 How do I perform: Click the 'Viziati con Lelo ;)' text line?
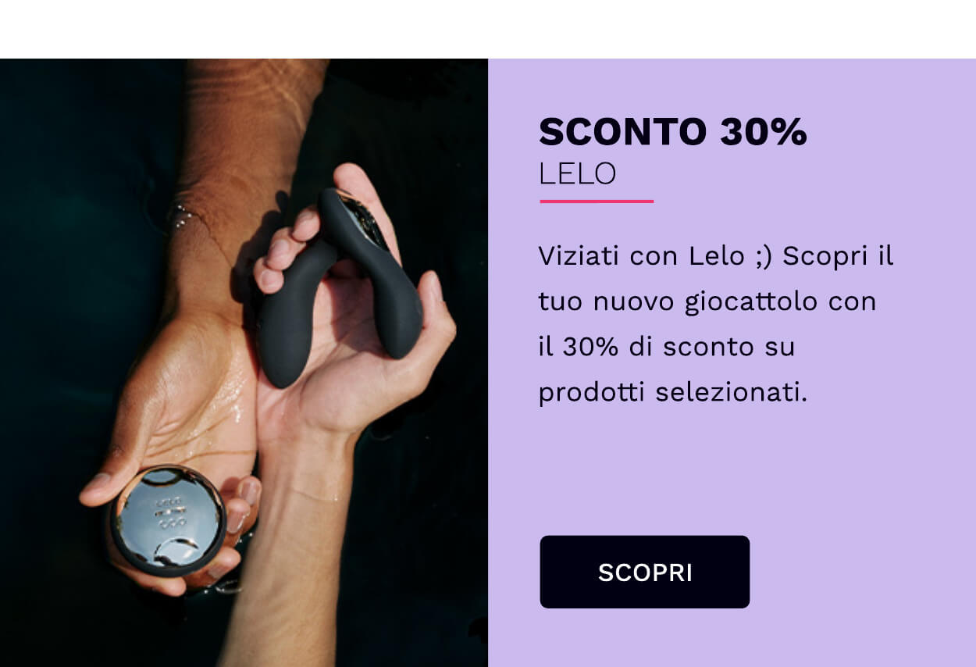click(x=655, y=255)
